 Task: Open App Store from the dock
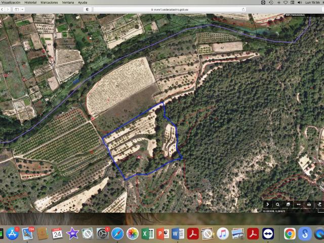point(12,234)
